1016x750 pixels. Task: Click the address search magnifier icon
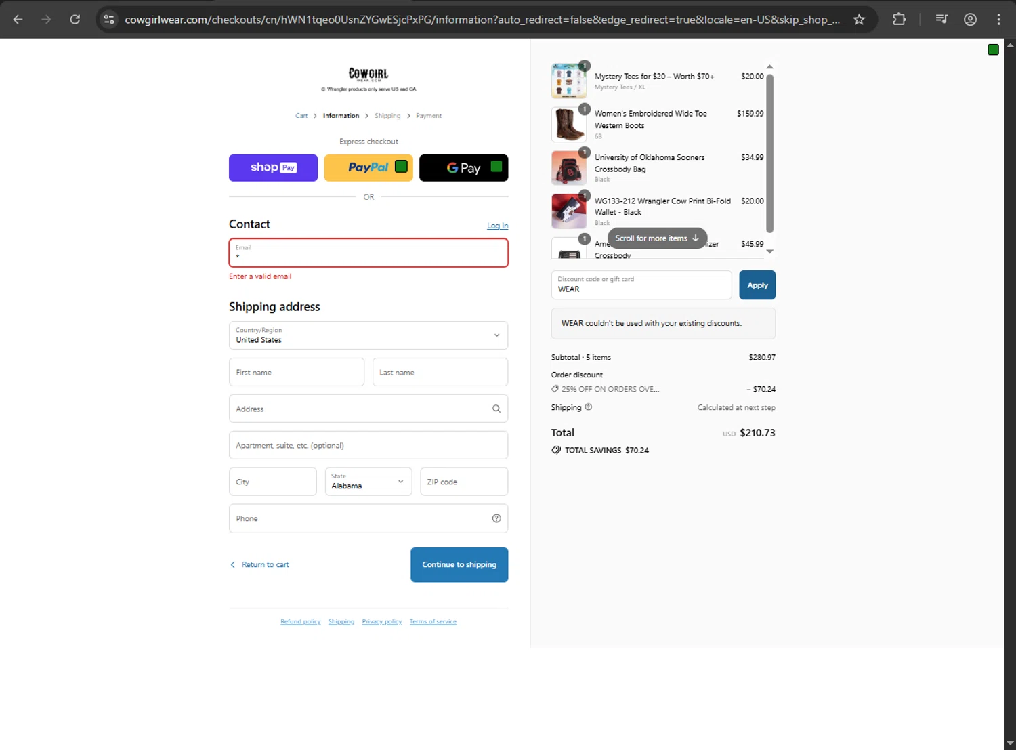click(496, 409)
